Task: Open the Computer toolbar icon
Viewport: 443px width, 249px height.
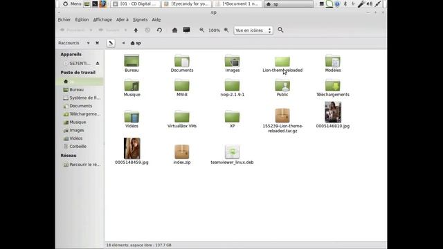Action: (x=186, y=30)
